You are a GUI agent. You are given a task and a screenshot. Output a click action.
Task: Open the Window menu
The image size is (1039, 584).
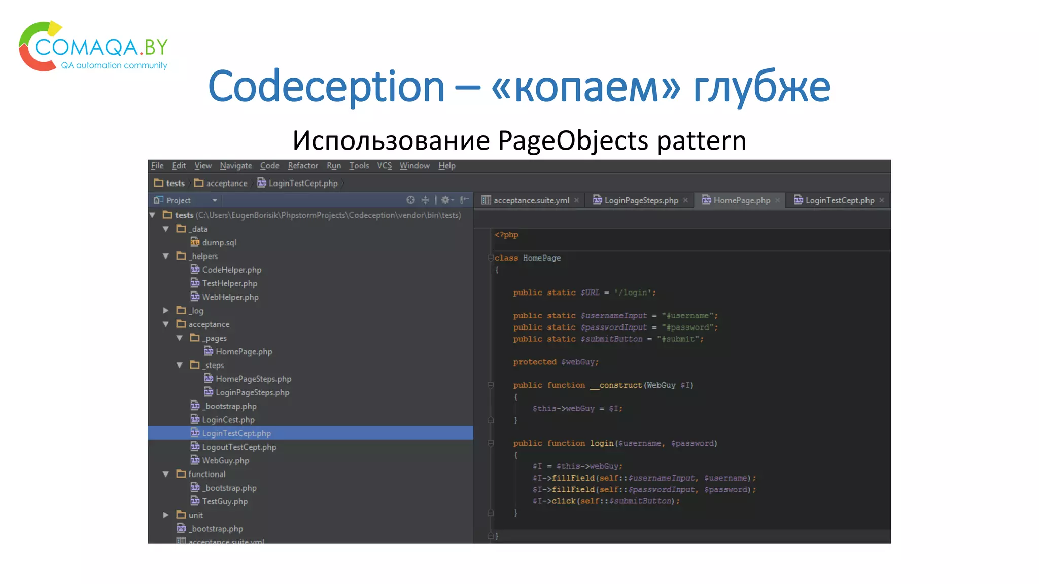tap(414, 166)
